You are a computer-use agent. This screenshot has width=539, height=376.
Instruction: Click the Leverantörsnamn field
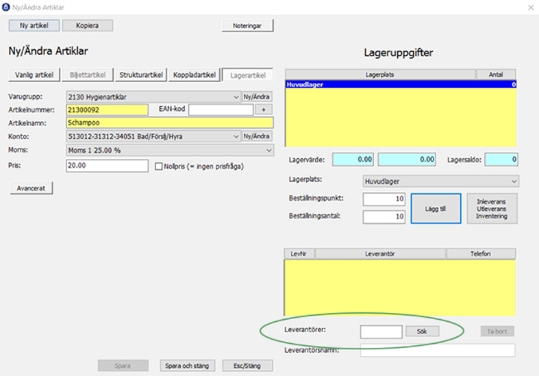click(438, 351)
